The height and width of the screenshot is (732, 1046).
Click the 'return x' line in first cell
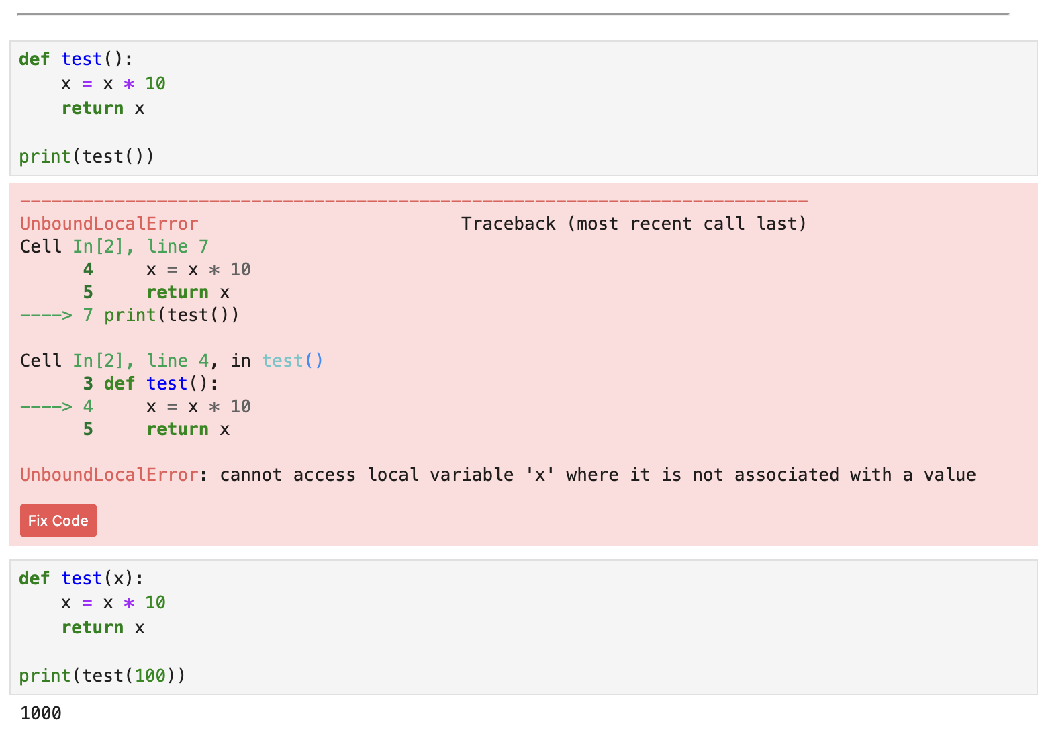click(x=103, y=108)
